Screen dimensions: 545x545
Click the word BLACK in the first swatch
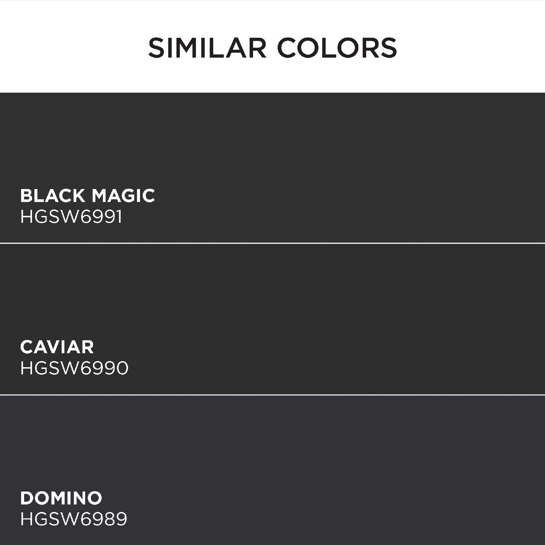coord(52,196)
